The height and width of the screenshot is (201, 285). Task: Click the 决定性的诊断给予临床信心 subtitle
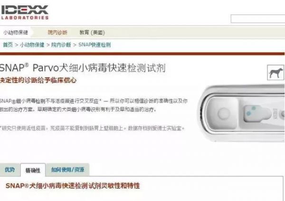tap(38, 80)
